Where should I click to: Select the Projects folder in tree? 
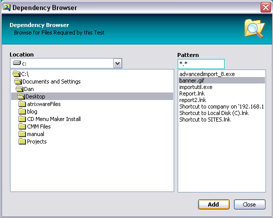[37, 141]
